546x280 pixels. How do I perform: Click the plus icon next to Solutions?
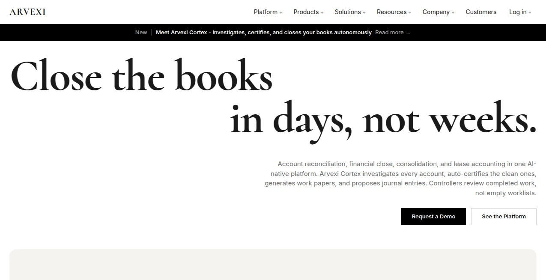pyautogui.click(x=364, y=13)
